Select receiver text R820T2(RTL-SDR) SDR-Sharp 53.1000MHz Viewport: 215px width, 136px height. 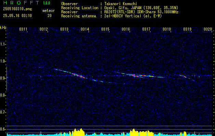click(141, 12)
